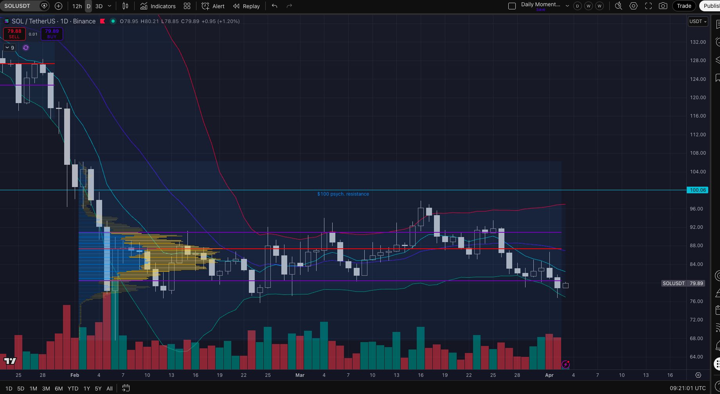The image size is (720, 394).
Task: Click the SOLUSDT 79.89 current price label
Action: pyautogui.click(x=683, y=283)
